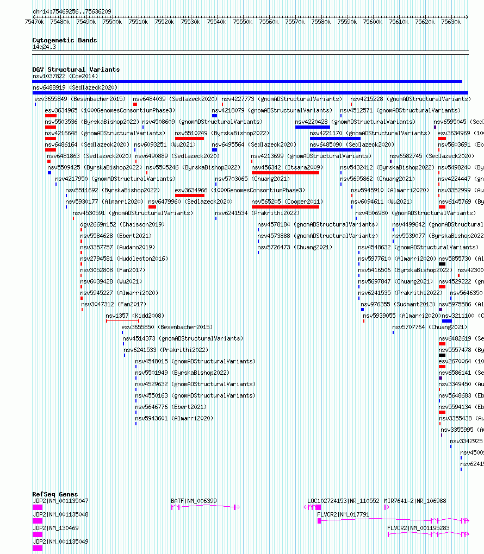Open the Cytogenetic Bands track title
This screenshot has height=554, width=484.
[64, 40]
